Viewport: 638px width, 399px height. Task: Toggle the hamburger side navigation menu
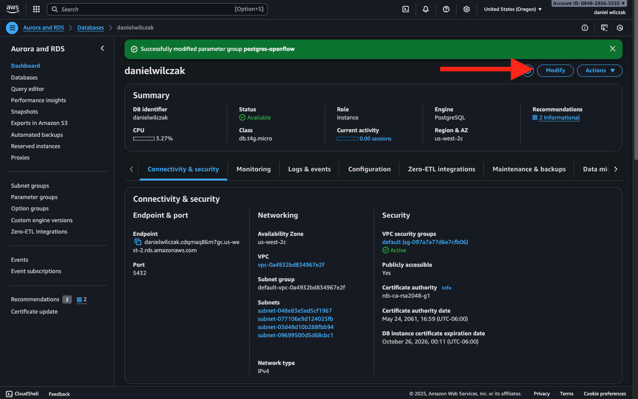12,28
